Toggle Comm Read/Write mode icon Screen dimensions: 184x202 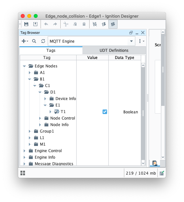(113, 24)
